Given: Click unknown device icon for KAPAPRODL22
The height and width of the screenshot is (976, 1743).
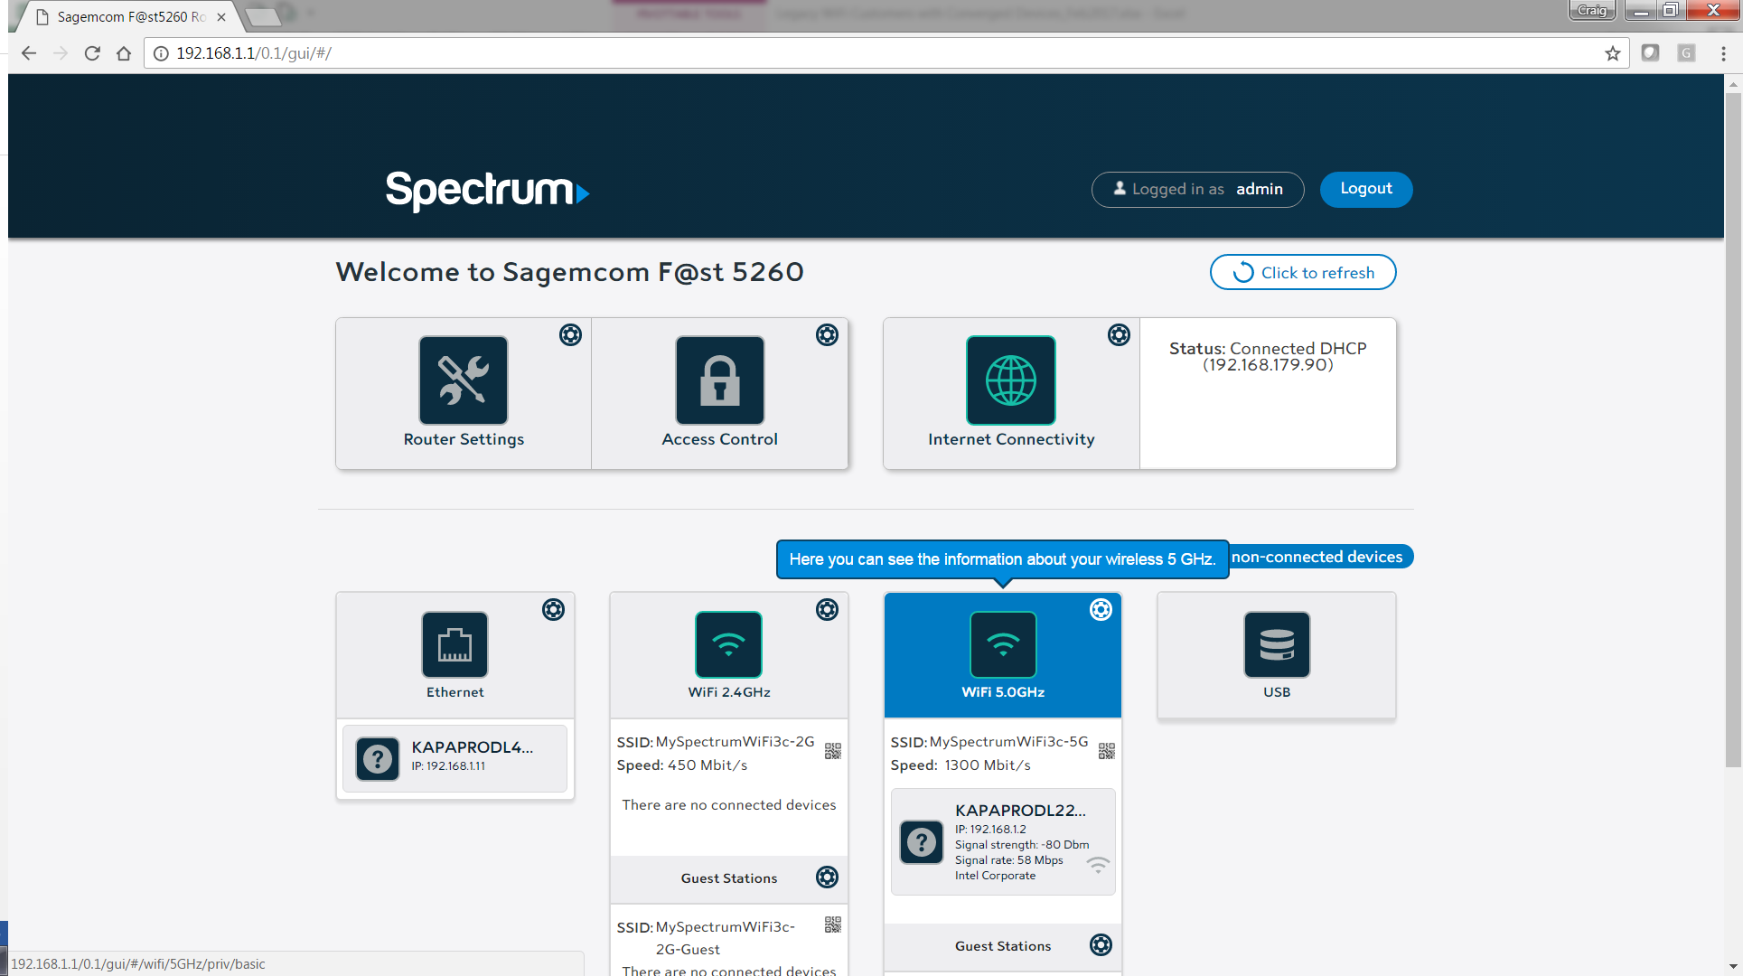Looking at the screenshot, I should point(922,842).
